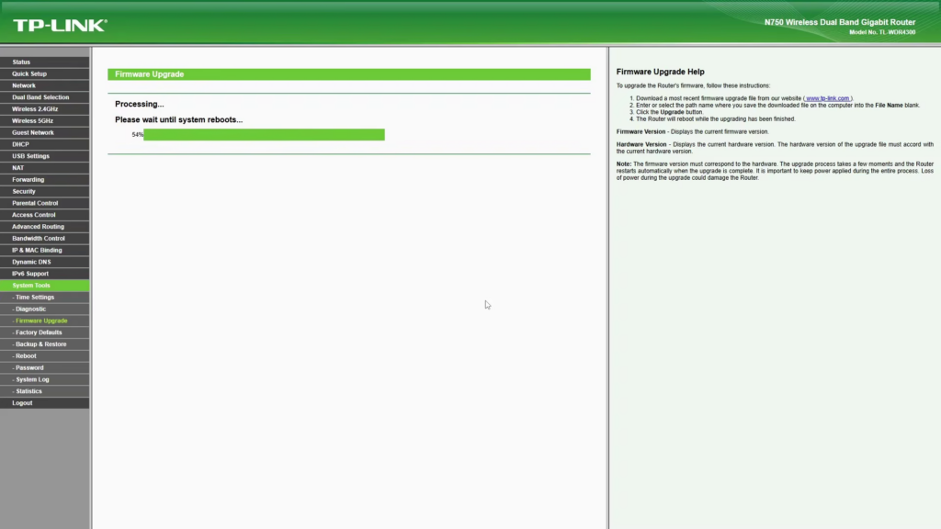941x529 pixels.
Task: Open Quick Setup in sidebar
Action: (x=29, y=73)
